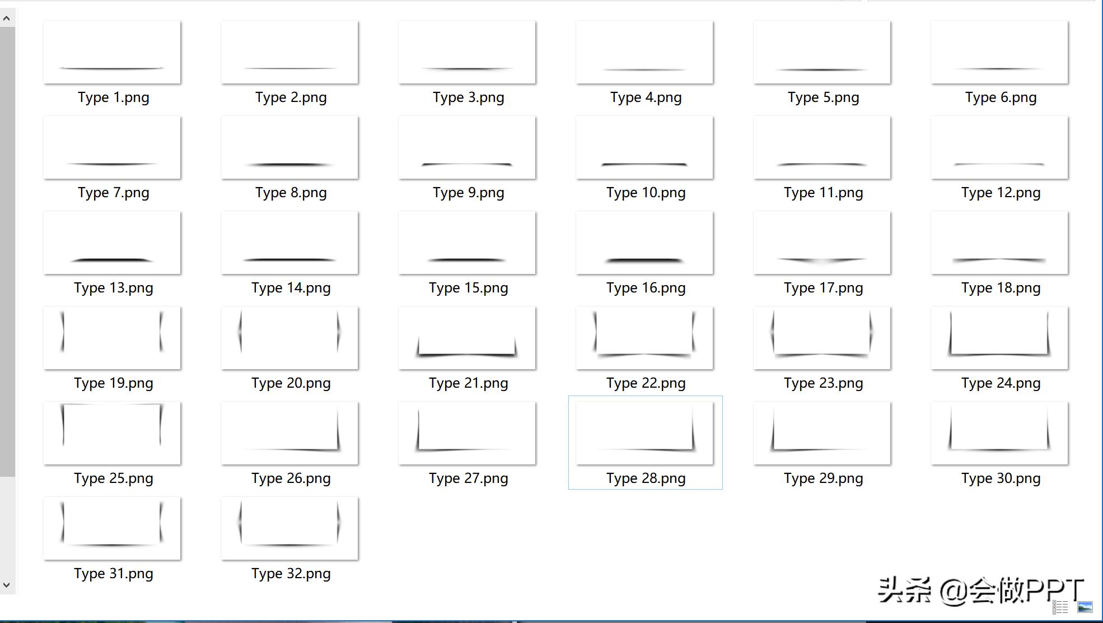
Task: Select Type 32.png thumbnail
Action: (289, 529)
